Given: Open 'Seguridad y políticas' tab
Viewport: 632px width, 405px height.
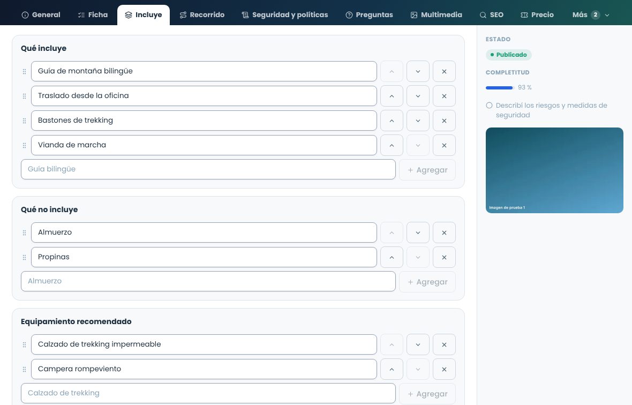Looking at the screenshot, I should pos(284,15).
